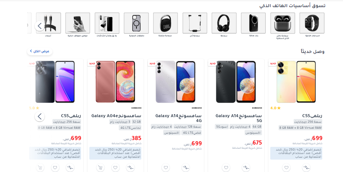Toggle compare on Galaxy A14 5G

coord(246,167)
